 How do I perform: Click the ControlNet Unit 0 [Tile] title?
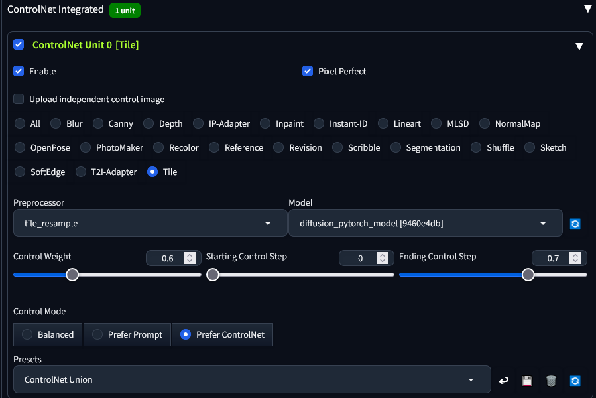pyautogui.click(x=86, y=45)
